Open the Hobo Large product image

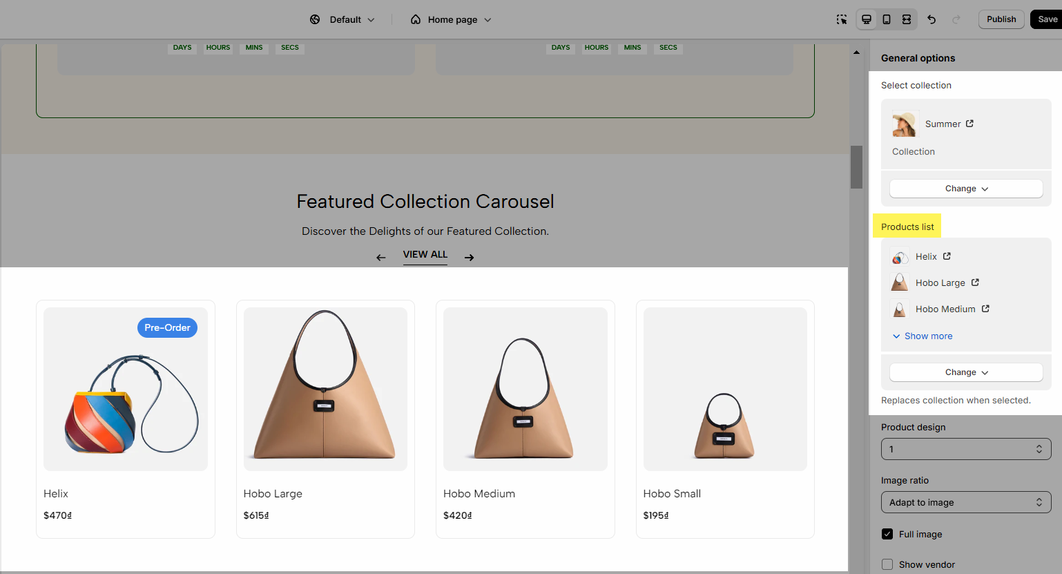point(325,389)
